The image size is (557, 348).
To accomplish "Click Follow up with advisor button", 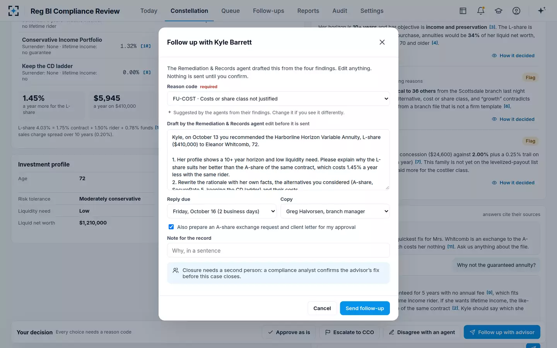I will 502,332.
